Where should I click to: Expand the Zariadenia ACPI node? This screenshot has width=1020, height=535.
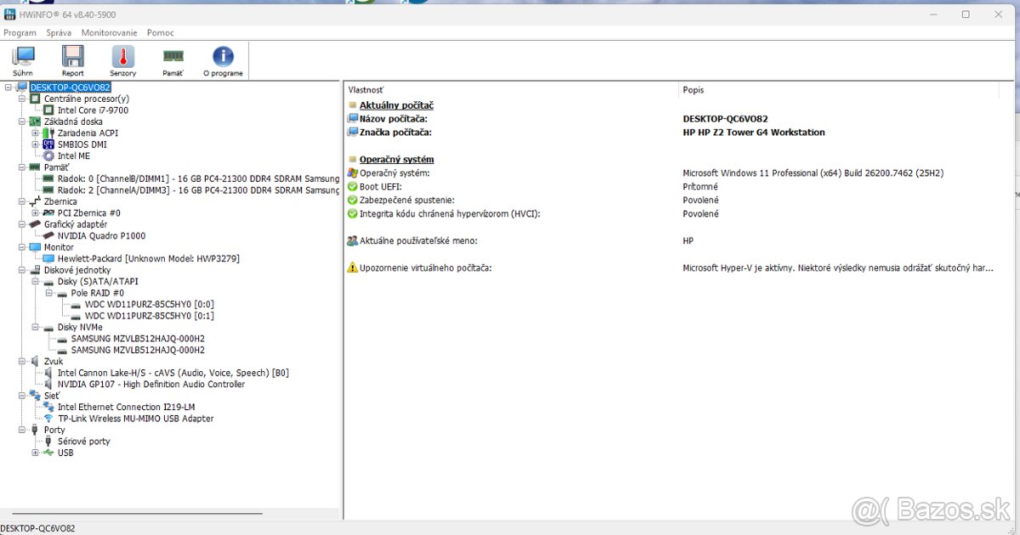pyautogui.click(x=36, y=133)
